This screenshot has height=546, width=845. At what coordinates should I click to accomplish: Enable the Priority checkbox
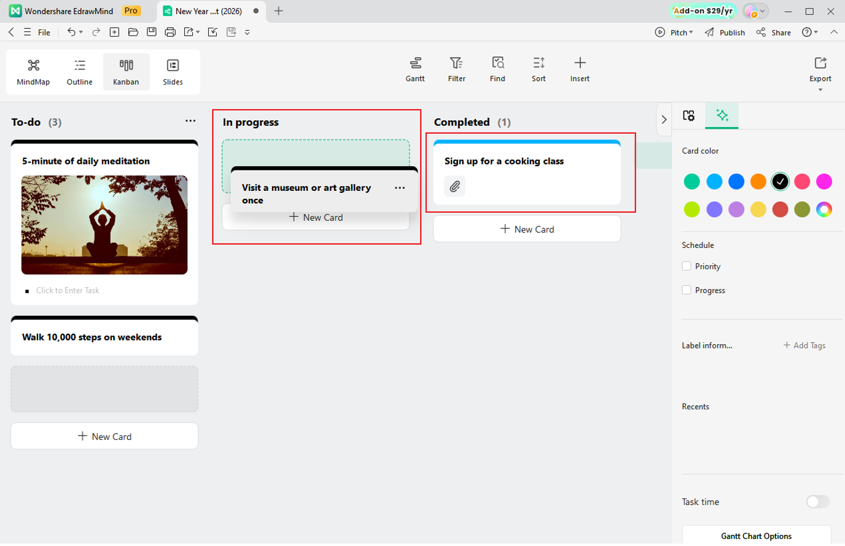(x=687, y=266)
